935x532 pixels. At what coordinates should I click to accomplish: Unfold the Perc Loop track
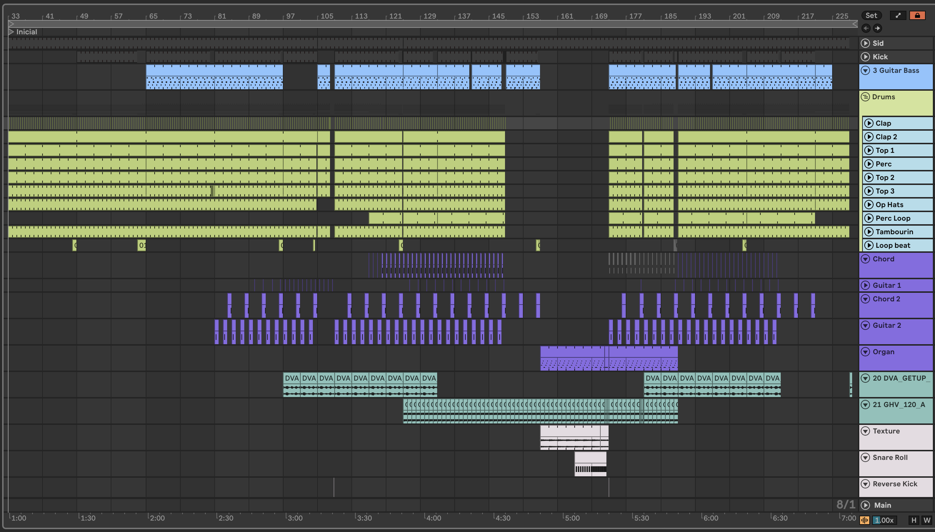click(869, 218)
